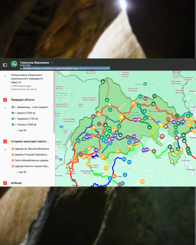The image size is (196, 245).
Task: Disable the ArtRoad layer checkbox
Action: [5, 183]
